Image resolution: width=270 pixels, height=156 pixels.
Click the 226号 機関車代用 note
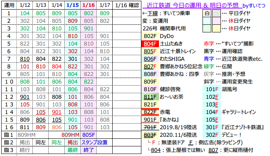coord(164,28)
